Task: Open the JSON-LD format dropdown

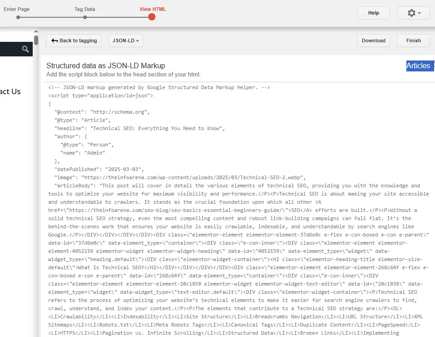Action: tap(125, 41)
